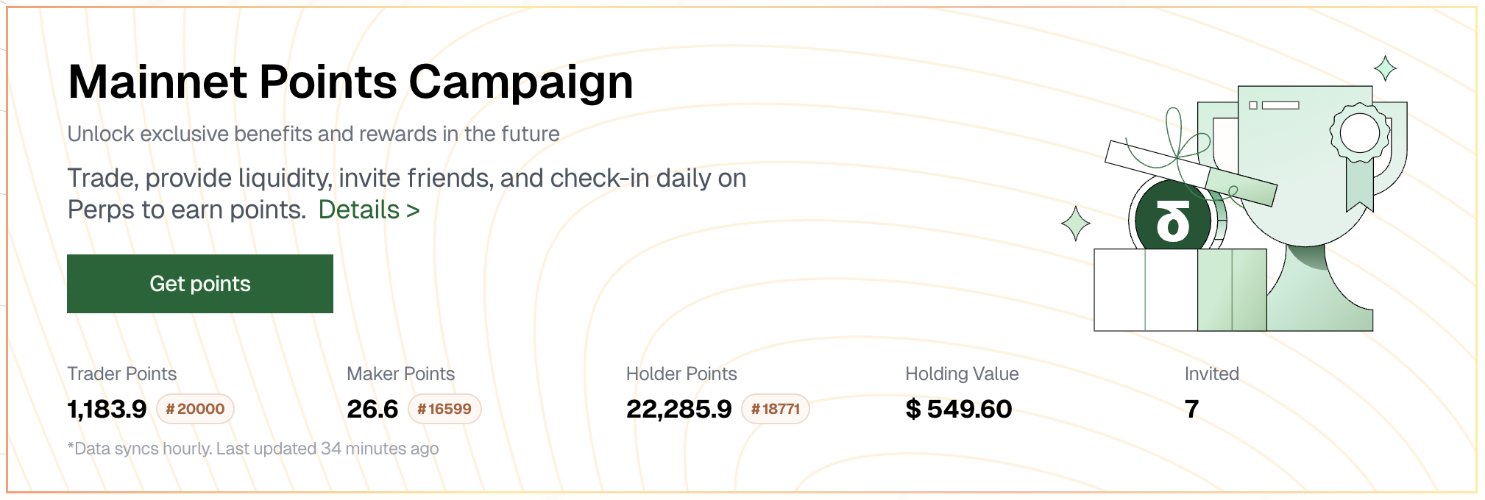
Task: Click the sparkle star above the trophy
Action: (x=1385, y=68)
